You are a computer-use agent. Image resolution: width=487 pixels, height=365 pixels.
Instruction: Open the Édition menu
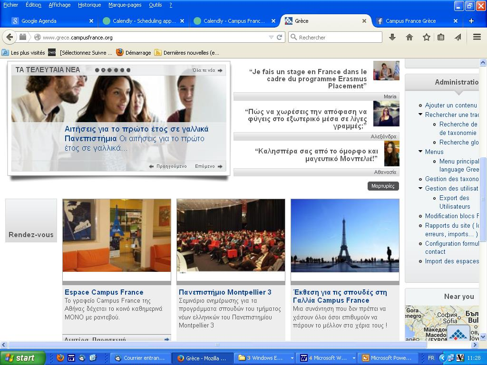[33, 5]
